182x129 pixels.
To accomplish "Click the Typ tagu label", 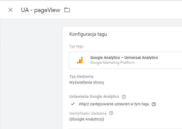I will point(76,46).
